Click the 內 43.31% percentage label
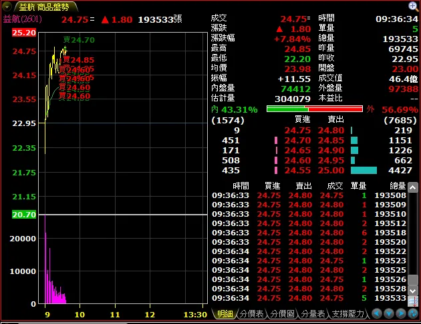Screen dimensions: 421x324 235,109
